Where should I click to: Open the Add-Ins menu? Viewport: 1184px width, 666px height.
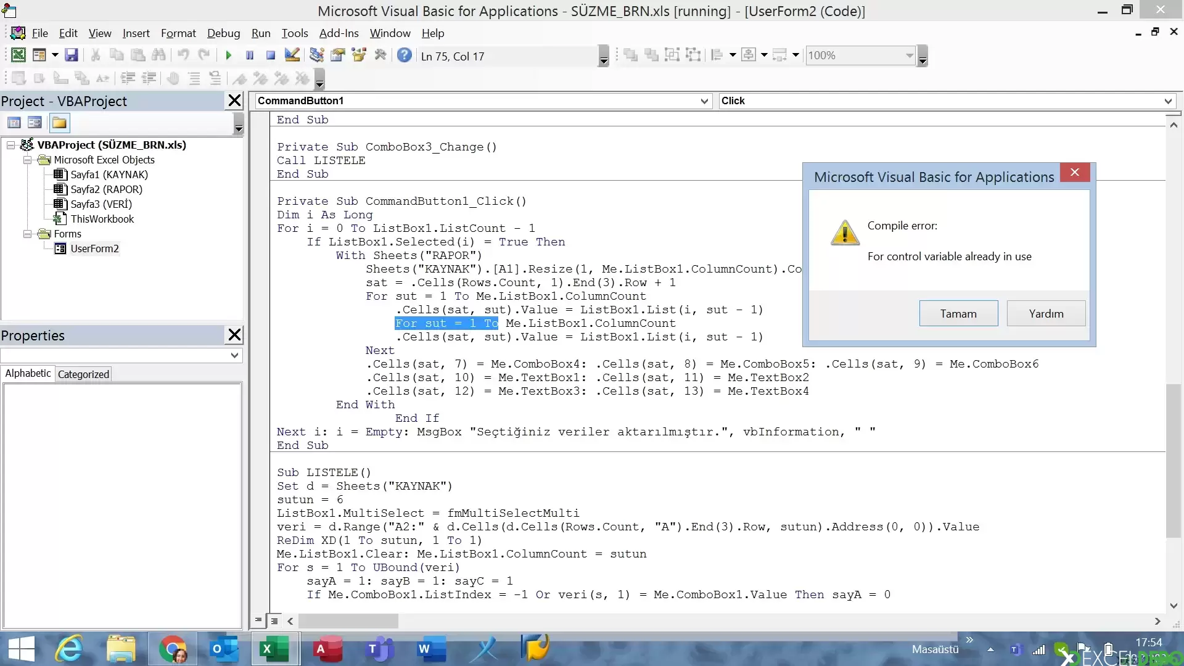point(339,33)
